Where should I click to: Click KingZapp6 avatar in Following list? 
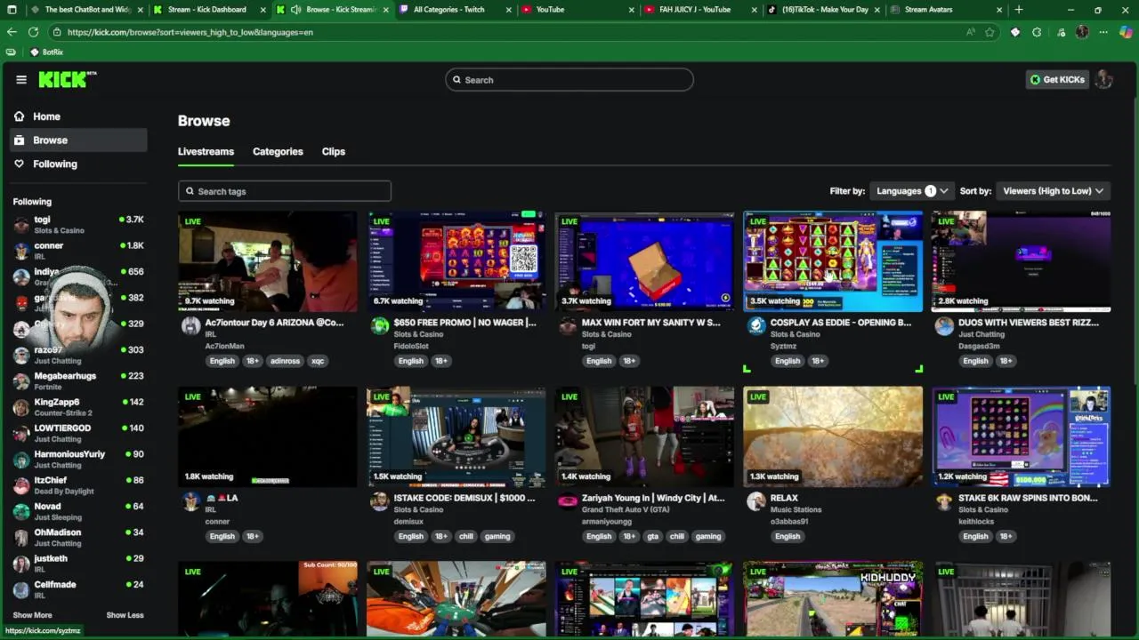click(21, 407)
